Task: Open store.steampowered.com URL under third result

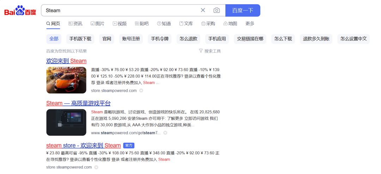Action: (x=69, y=167)
